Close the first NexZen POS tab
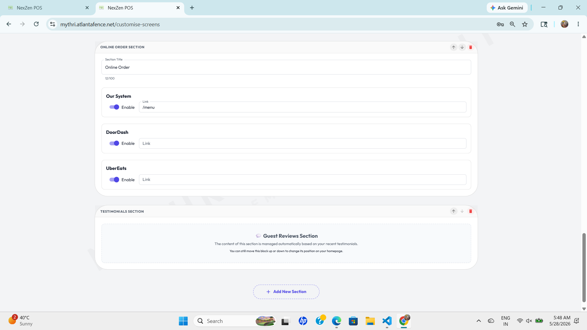Screen dimensions: 587x330 87,8
